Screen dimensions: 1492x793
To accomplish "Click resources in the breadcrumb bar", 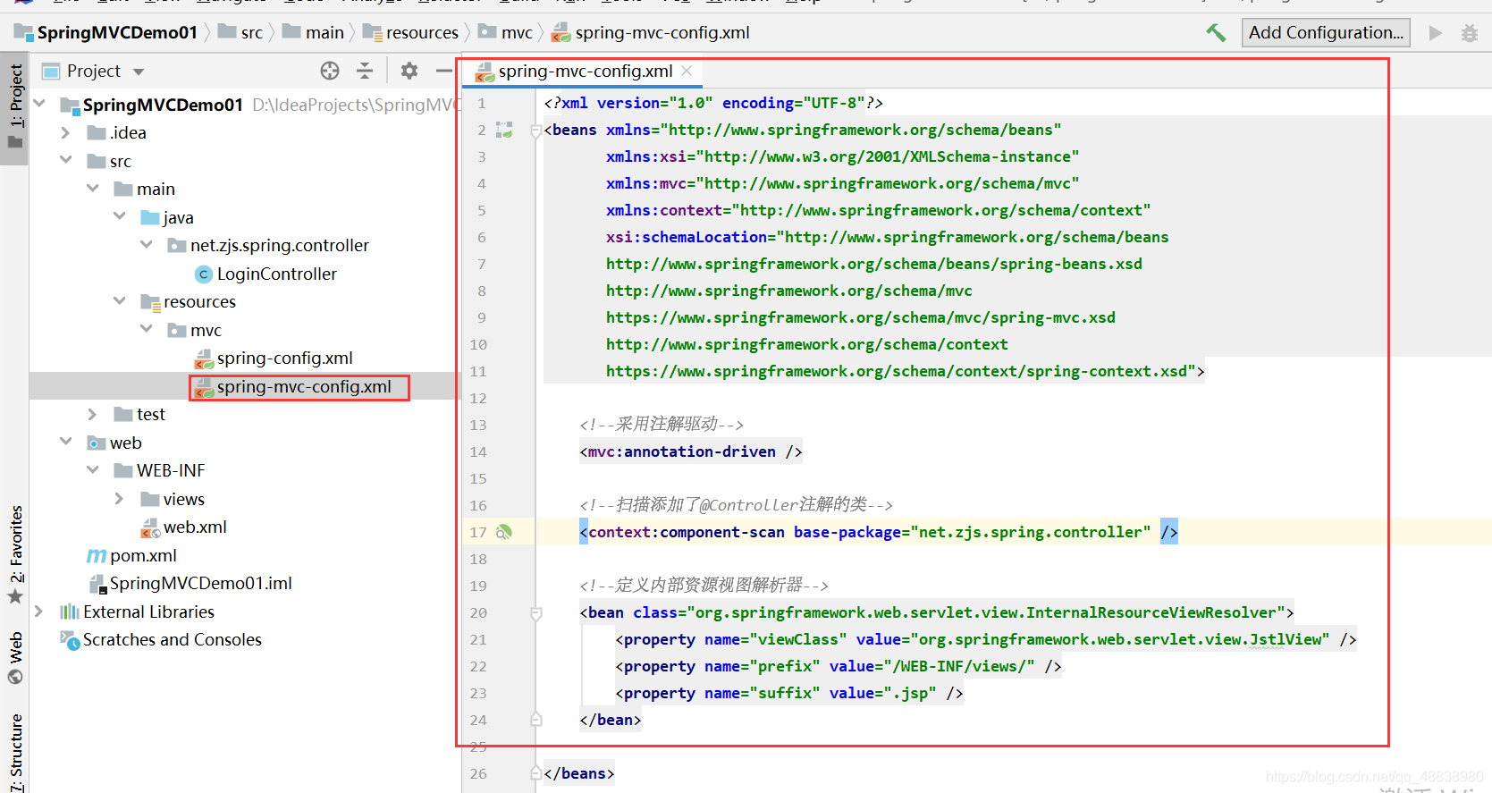I will [422, 33].
